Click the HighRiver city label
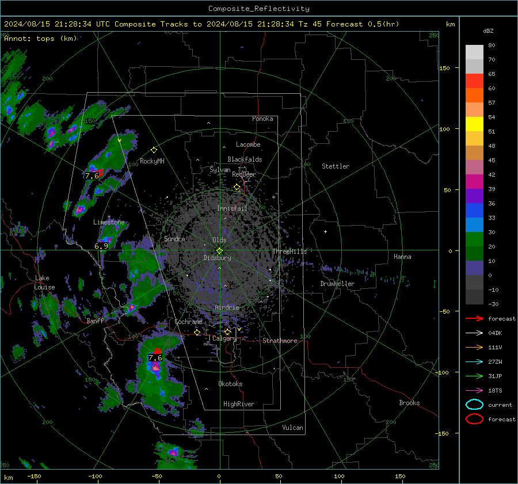Image resolution: width=518 pixels, height=484 pixels. tap(239, 404)
